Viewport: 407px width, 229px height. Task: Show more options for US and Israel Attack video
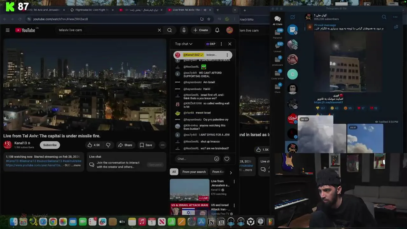coord(234,205)
